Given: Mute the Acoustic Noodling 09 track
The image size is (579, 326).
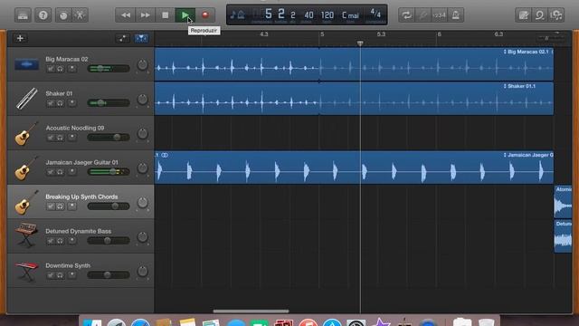Looking at the screenshot, I should coord(51,138).
